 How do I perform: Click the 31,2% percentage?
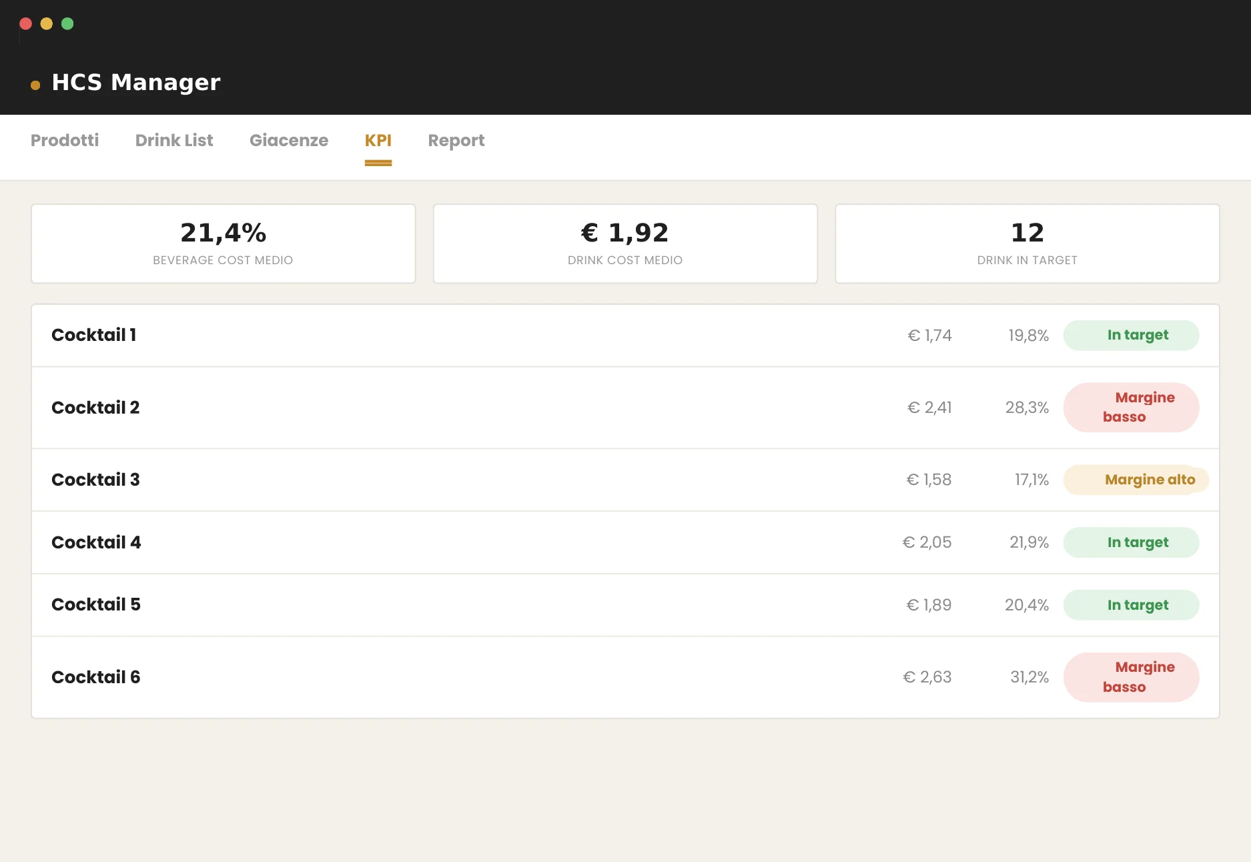tap(1029, 677)
